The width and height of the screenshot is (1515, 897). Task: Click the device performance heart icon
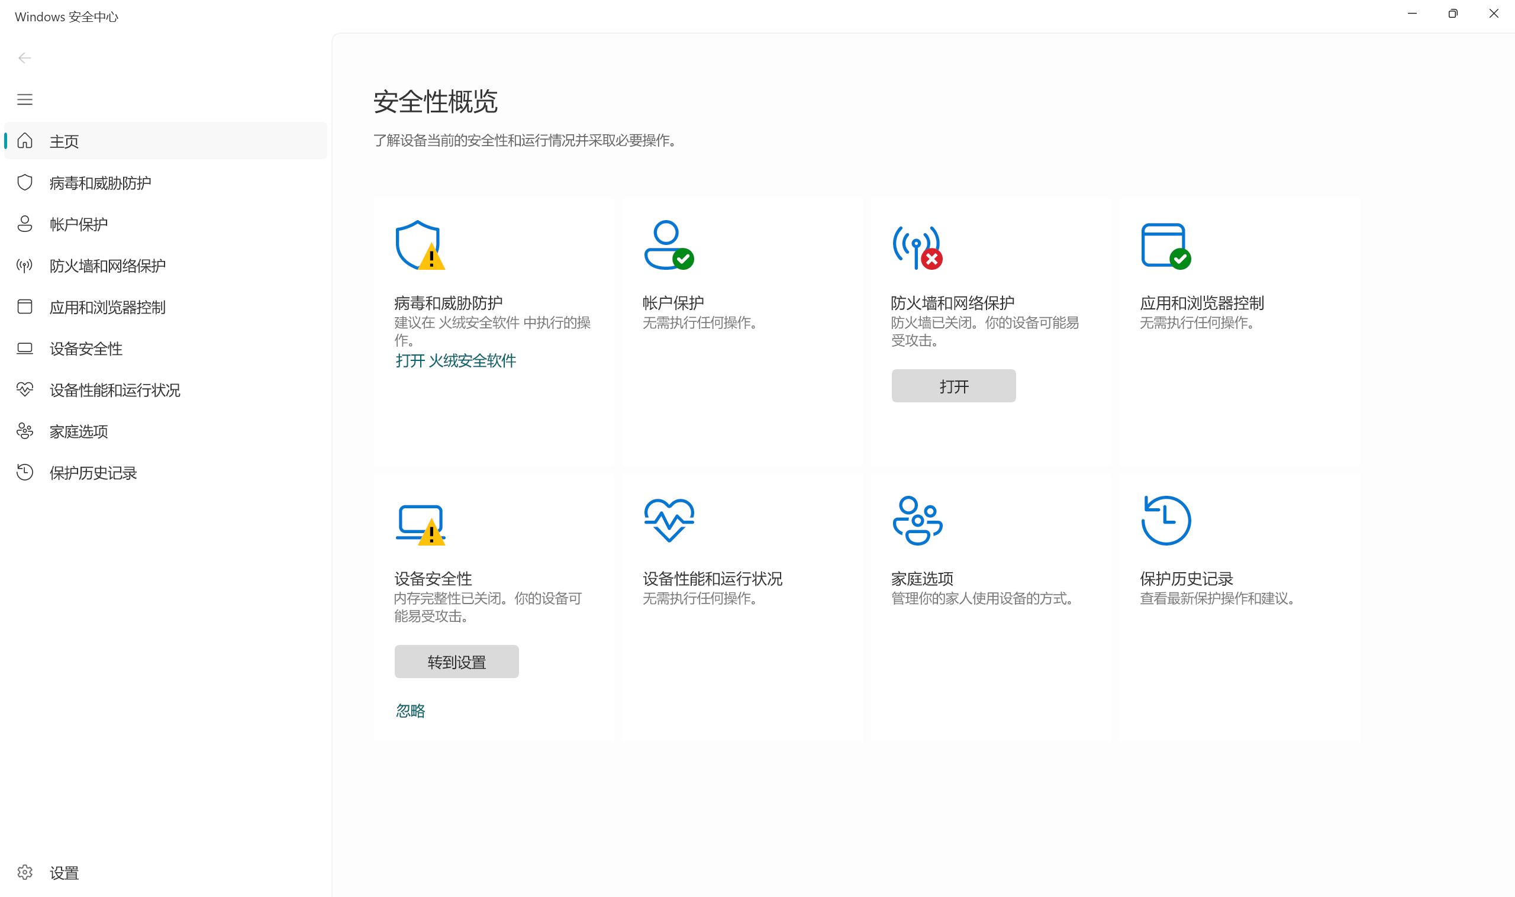coord(669,520)
